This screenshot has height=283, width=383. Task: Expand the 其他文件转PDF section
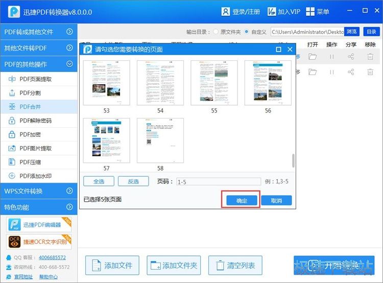39,48
